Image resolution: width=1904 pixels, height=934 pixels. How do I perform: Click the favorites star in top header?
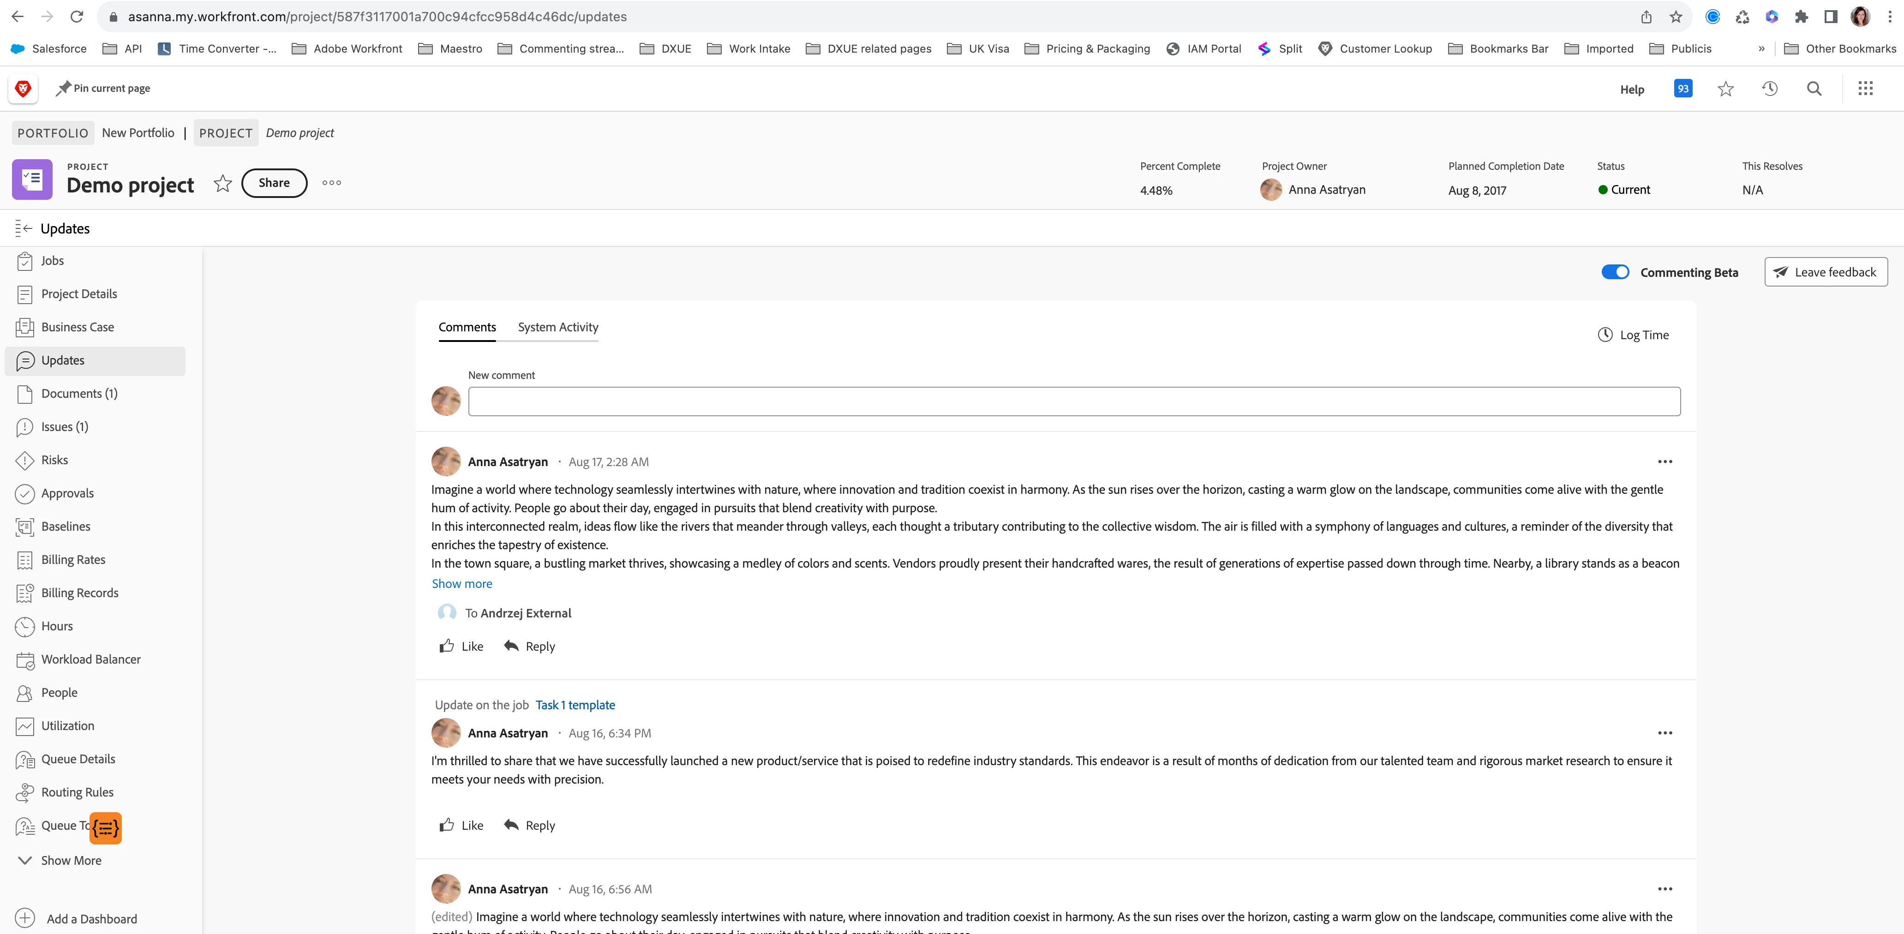point(1725,89)
